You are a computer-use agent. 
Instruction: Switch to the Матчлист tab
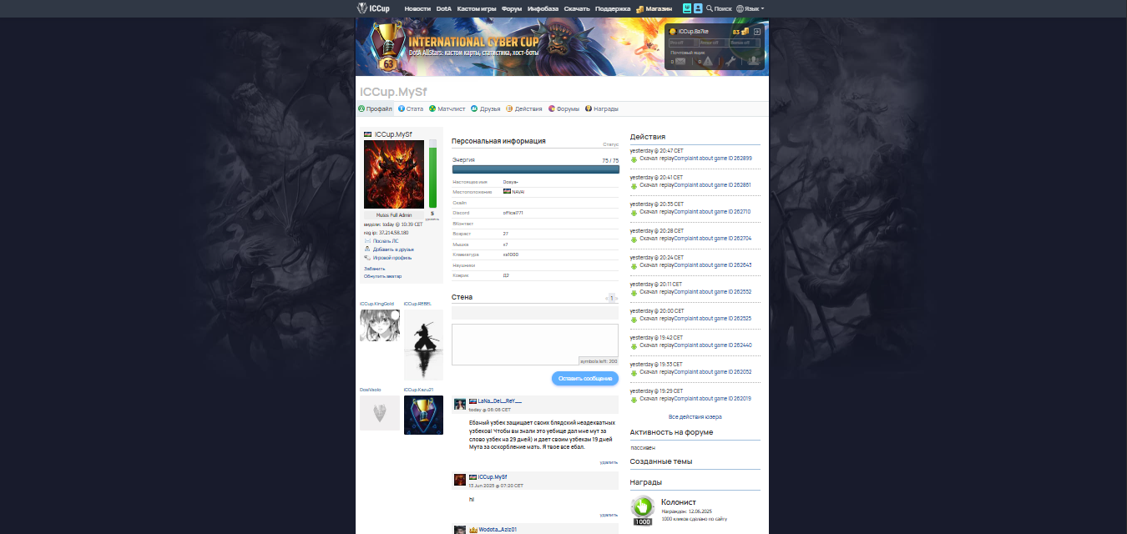[x=447, y=108]
